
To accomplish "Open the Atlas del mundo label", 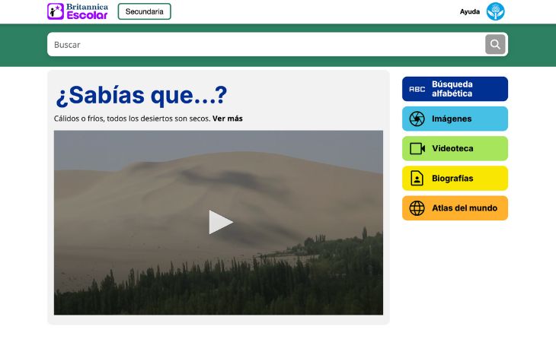I will point(464,208).
